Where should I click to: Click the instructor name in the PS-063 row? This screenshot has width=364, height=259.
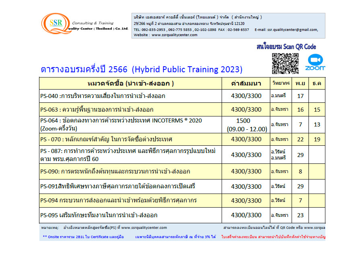tap(280, 109)
